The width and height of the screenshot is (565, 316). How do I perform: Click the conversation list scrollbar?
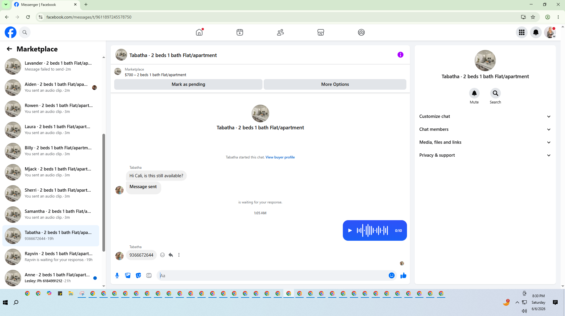(x=104, y=193)
